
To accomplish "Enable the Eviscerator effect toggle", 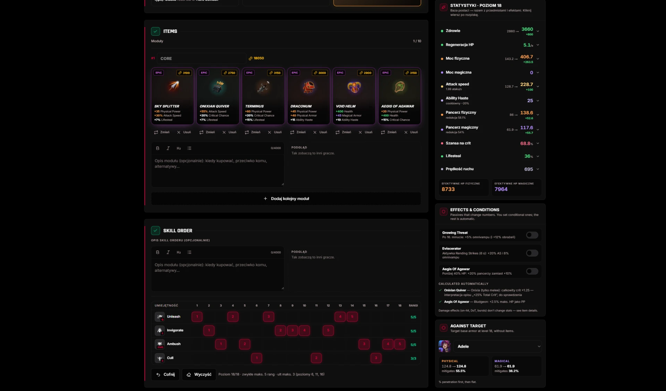I will pyautogui.click(x=532, y=253).
